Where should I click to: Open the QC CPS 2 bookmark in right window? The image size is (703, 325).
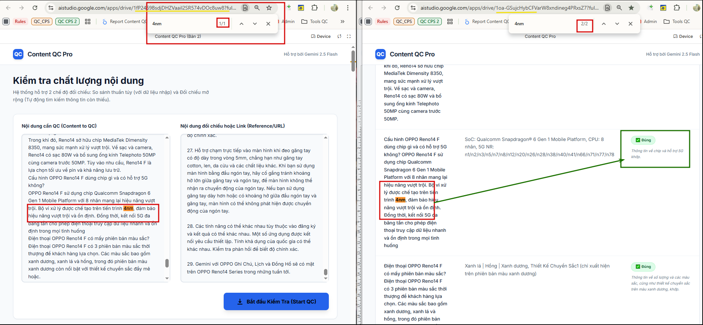click(430, 22)
